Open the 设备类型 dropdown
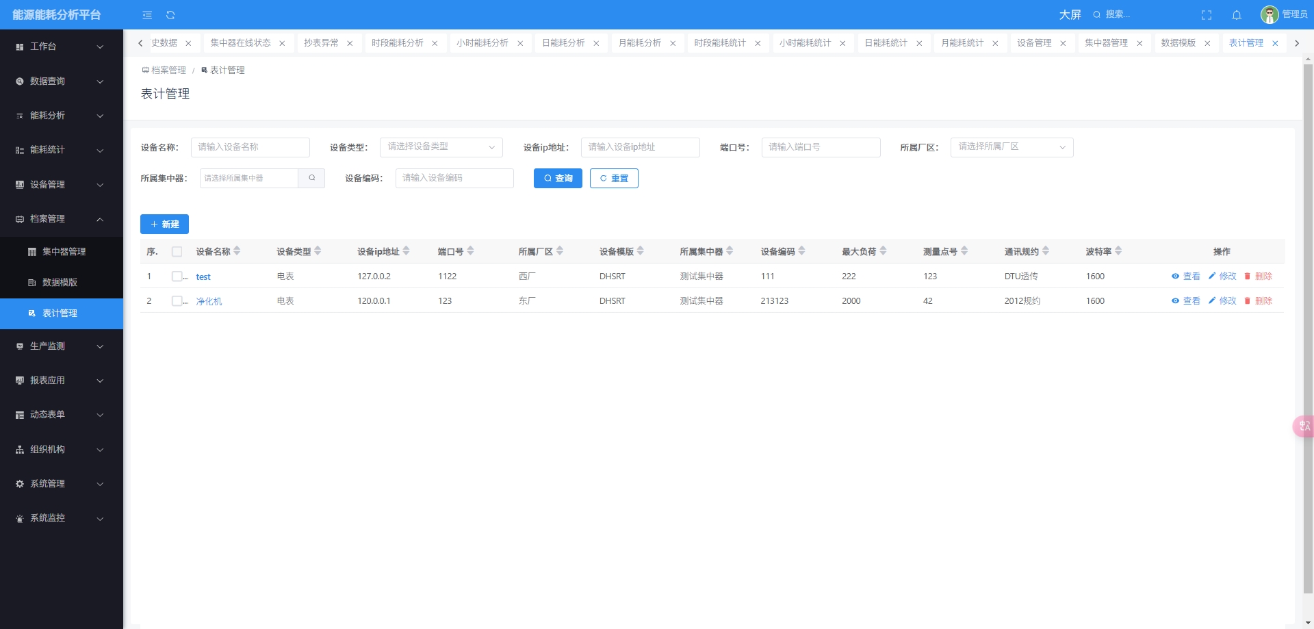 (441, 147)
